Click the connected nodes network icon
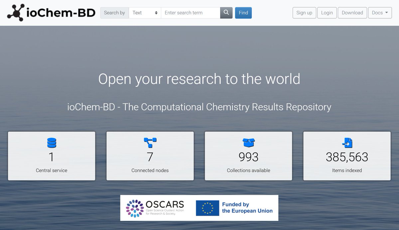 tap(150, 143)
